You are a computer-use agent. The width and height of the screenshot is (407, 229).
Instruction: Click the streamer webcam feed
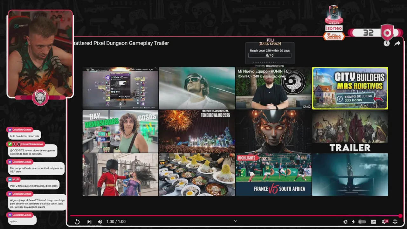click(x=40, y=53)
